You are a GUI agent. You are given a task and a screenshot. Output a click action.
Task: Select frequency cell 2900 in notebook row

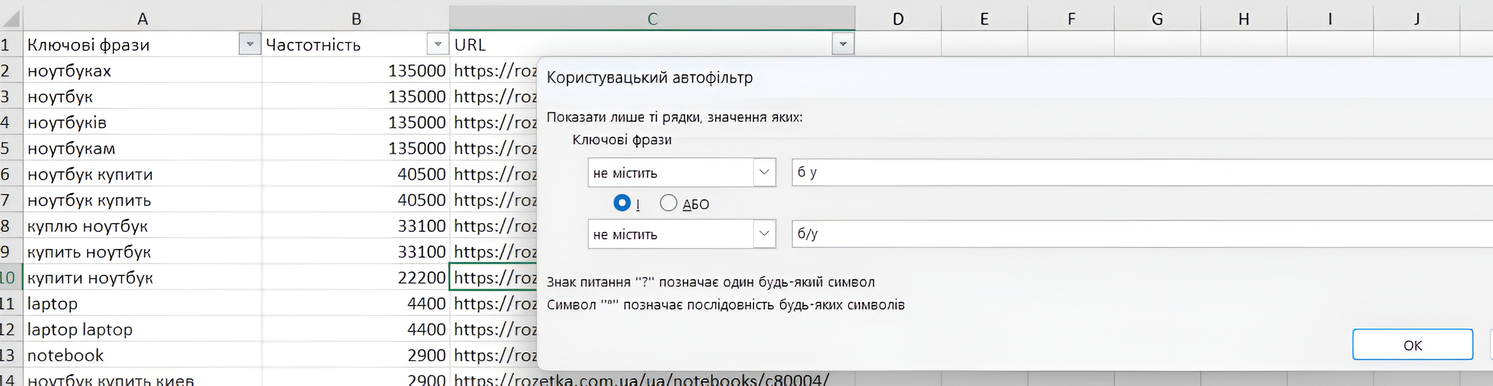[356, 355]
